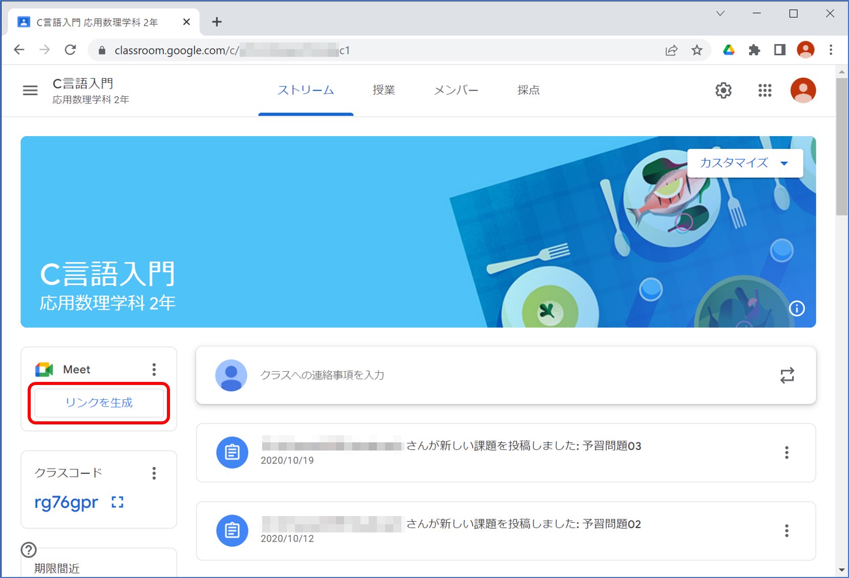The width and height of the screenshot is (849, 578).
Task: Open the 予習問題02 assignment post
Action: [522, 524]
